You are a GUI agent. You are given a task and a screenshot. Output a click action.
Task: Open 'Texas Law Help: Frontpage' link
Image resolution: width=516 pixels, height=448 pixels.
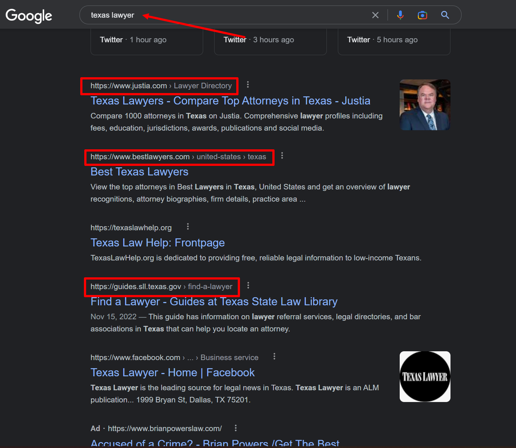point(158,243)
